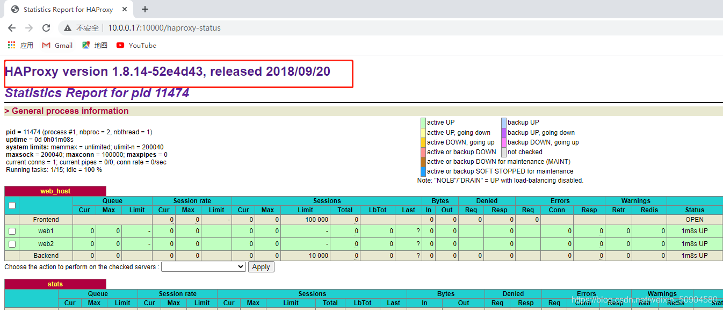Click the Running tasks 1/15 line
723x310 pixels.
pos(54,170)
